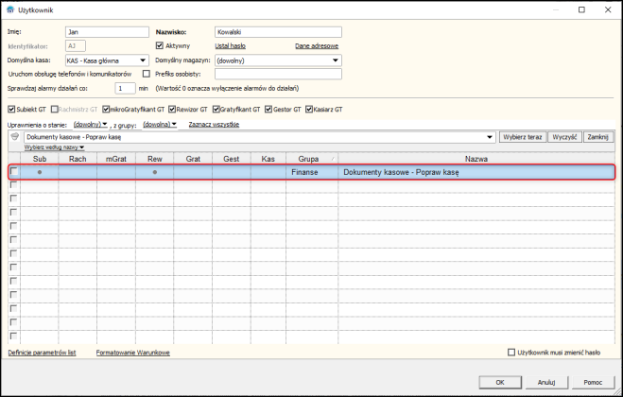Click the Anuluj button

tap(546, 382)
